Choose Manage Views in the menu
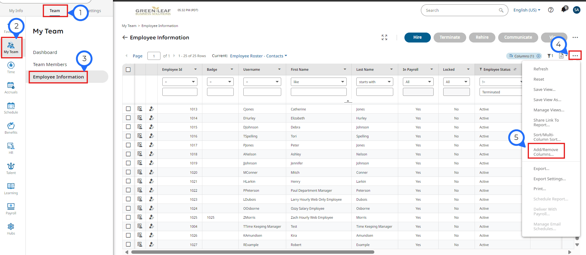The height and width of the screenshot is (255, 586). [x=549, y=110]
